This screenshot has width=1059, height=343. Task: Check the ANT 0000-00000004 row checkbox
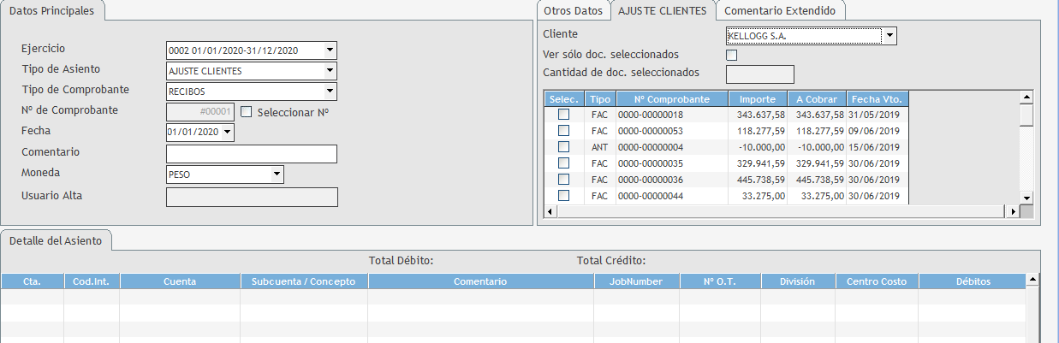click(x=563, y=147)
